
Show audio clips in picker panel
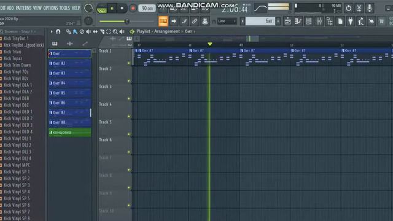coord(69,44)
